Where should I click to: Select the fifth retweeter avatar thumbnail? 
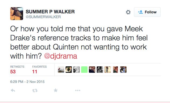pos(92,70)
